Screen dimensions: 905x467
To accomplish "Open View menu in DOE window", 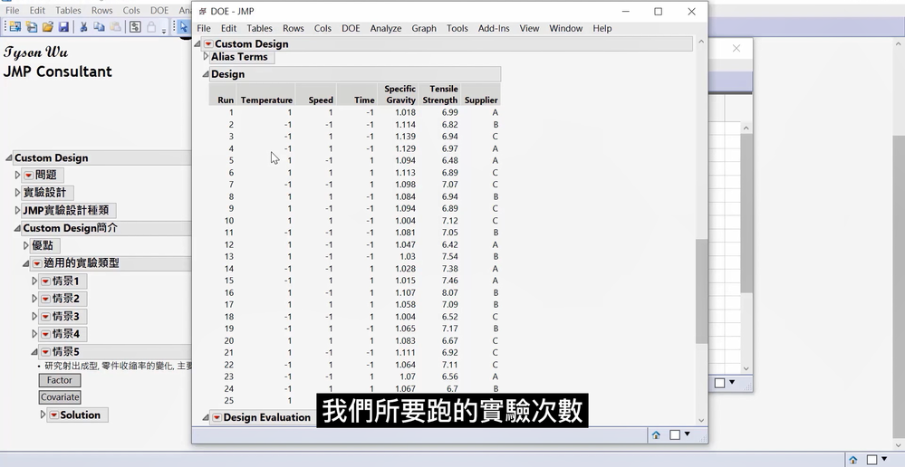I will [x=529, y=28].
